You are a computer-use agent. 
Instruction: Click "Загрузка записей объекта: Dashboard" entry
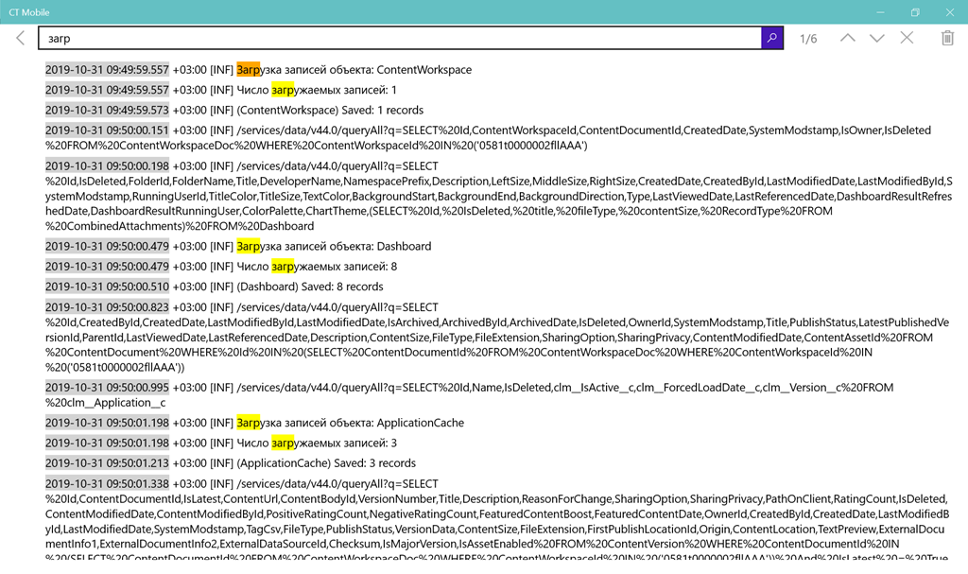(334, 247)
